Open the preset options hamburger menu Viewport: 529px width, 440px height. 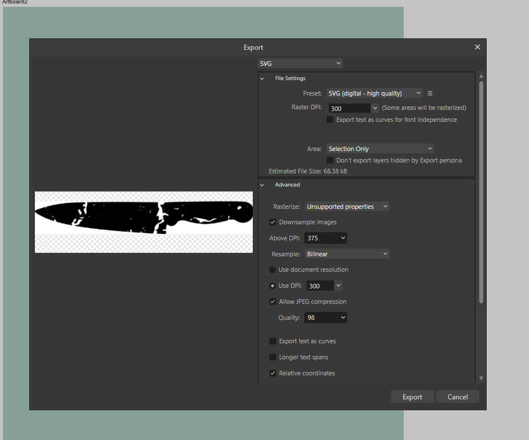[x=430, y=93]
